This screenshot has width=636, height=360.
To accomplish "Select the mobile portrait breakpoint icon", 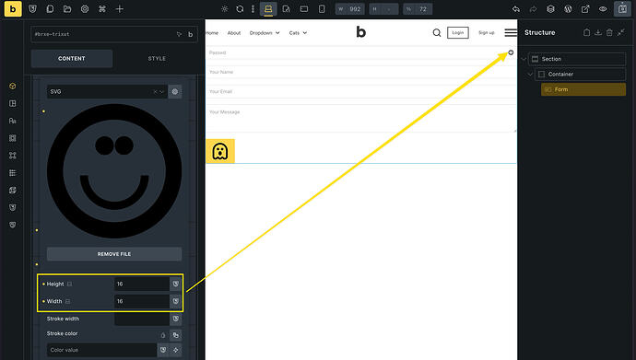I will coord(322,9).
